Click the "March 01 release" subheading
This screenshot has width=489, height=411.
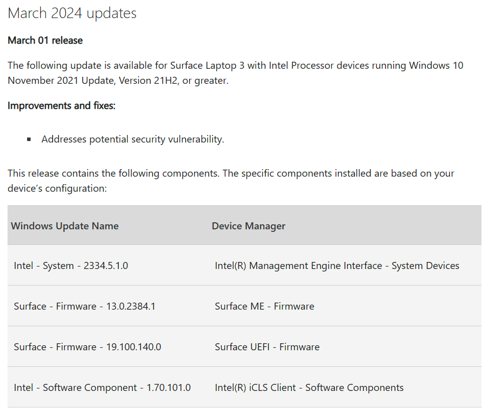pos(45,41)
